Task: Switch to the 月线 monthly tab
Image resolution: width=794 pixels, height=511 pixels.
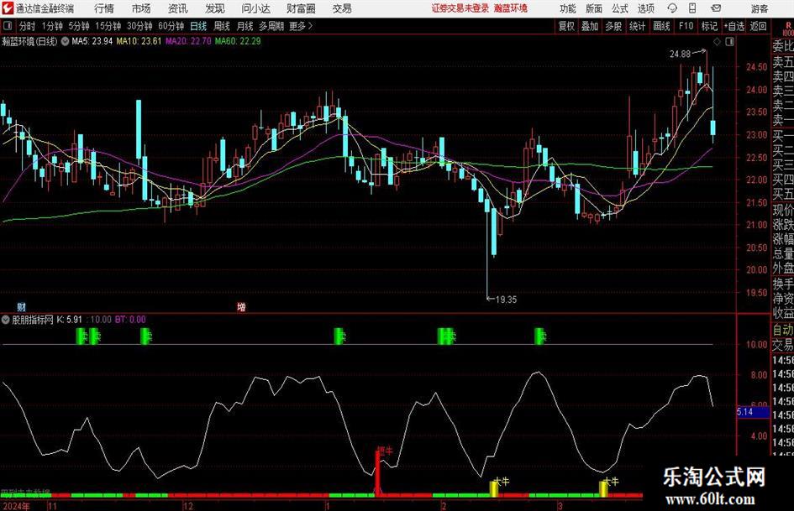Action: click(245, 26)
